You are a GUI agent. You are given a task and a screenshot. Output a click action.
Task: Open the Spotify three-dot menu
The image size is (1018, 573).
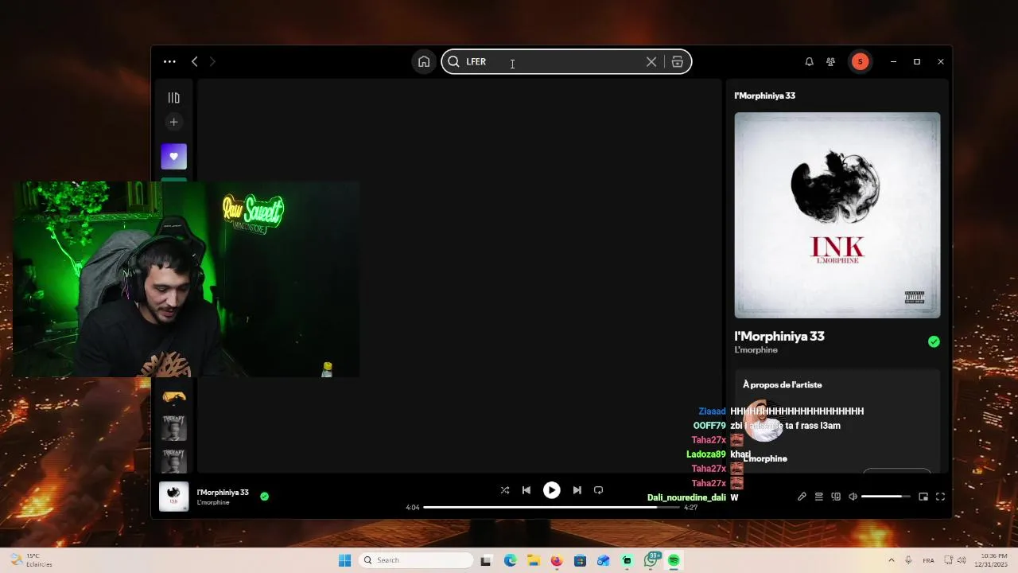tap(169, 61)
